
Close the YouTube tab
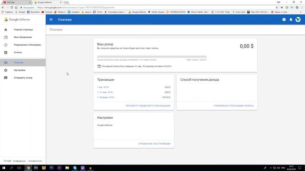tap(30, 2)
